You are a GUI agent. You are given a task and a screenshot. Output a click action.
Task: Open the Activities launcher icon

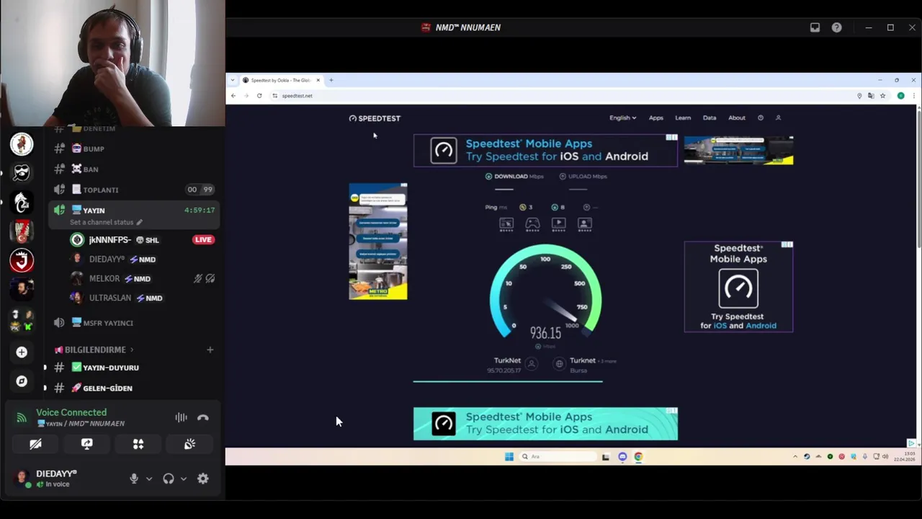(x=138, y=445)
